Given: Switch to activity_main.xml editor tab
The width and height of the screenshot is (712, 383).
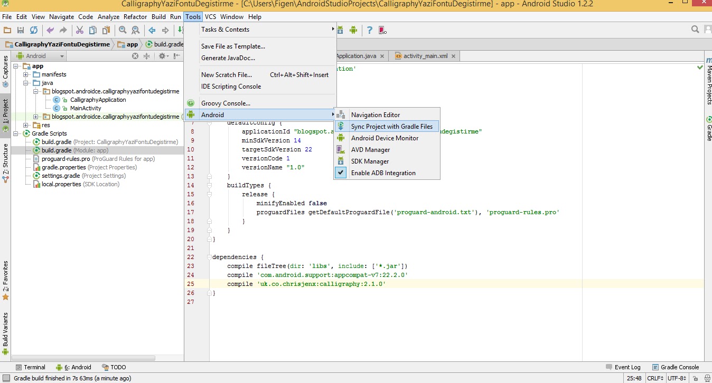Looking at the screenshot, I should pos(425,56).
